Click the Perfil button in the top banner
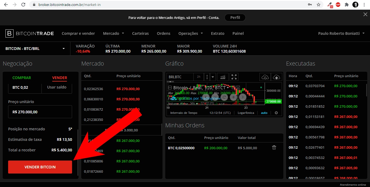The width and height of the screenshot is (370, 187). click(x=235, y=17)
